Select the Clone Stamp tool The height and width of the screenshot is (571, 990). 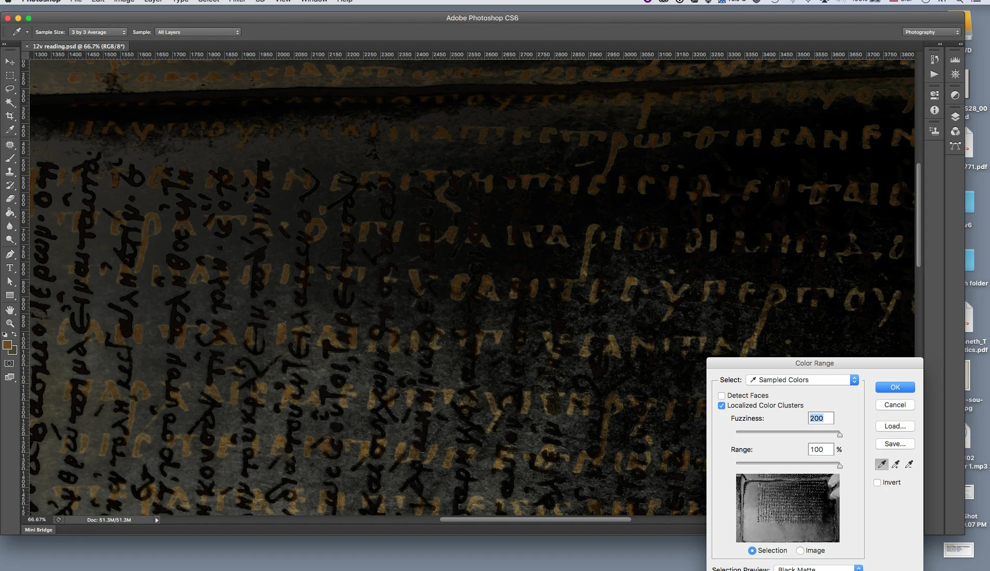click(x=9, y=172)
